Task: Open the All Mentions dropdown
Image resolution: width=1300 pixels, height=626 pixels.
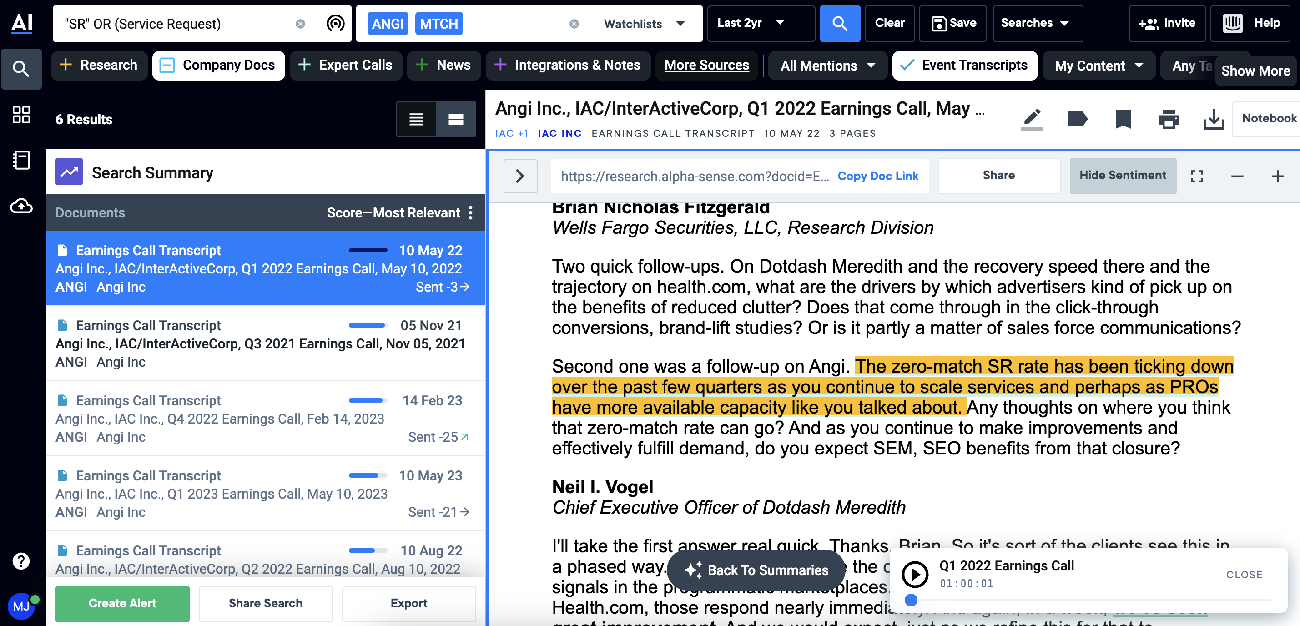Action: [827, 66]
